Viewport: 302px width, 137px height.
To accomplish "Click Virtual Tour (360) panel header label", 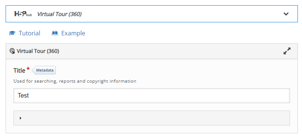I will [38, 51].
